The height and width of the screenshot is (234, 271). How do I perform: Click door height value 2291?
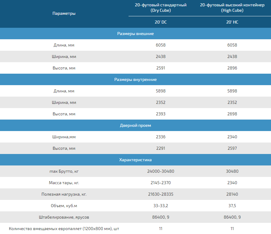click(161, 148)
